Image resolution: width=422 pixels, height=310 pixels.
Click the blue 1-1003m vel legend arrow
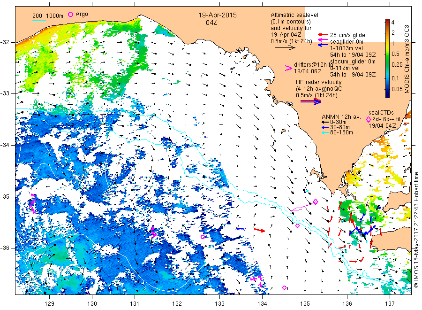[323, 45]
